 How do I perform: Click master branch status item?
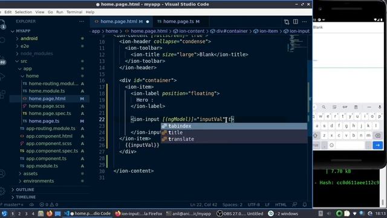tap(12, 205)
